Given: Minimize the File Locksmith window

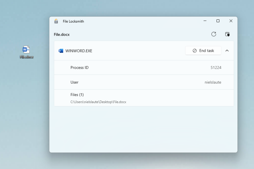Looking at the screenshot, I should coord(205,21).
